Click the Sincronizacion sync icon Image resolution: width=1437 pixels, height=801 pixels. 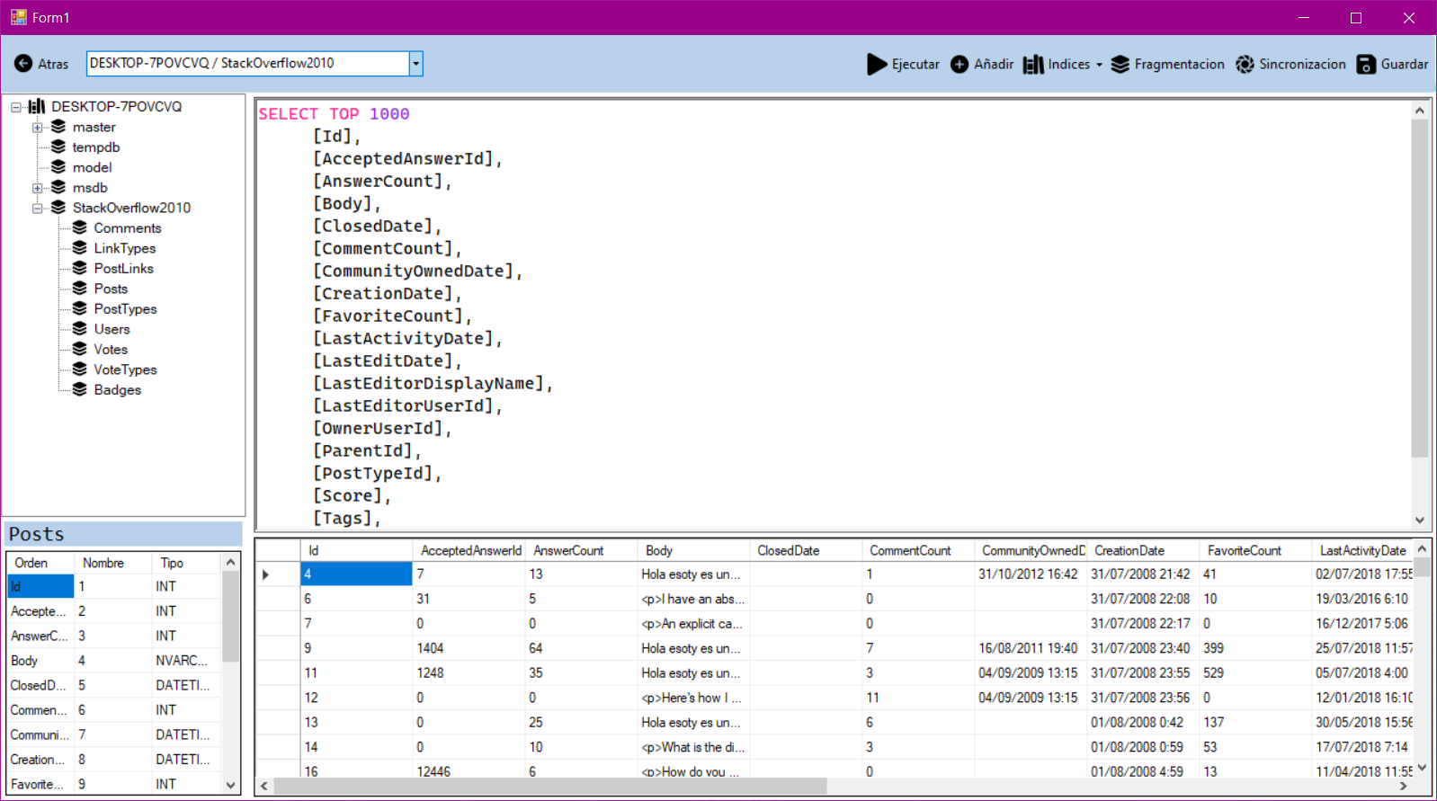[x=1245, y=64]
